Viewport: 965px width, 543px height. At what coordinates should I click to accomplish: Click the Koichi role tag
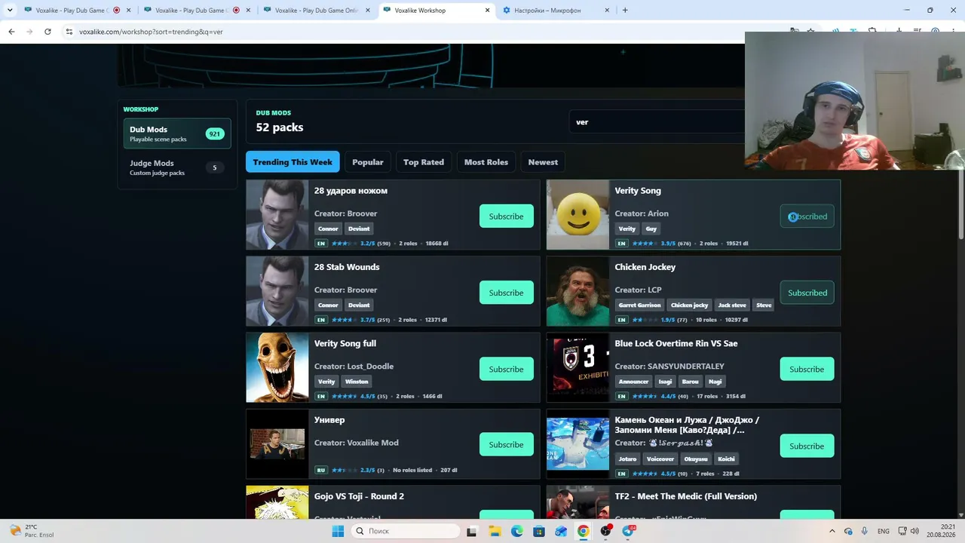[726, 459]
